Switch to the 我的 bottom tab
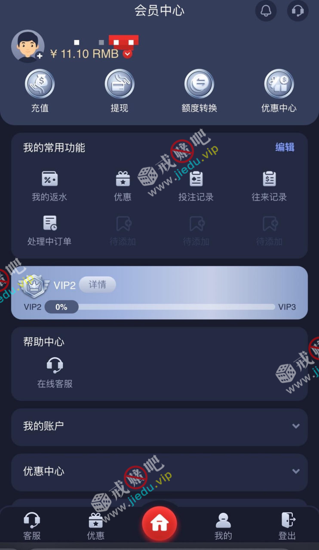Image resolution: width=319 pixels, height=550 pixels. tap(223, 526)
